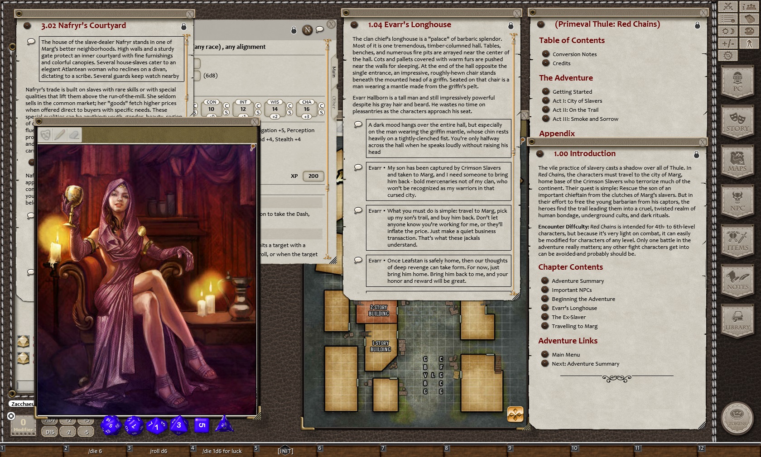Image resolution: width=761 pixels, height=457 pixels.
Task: Click the day/night Lighting icon
Action: [x=728, y=31]
